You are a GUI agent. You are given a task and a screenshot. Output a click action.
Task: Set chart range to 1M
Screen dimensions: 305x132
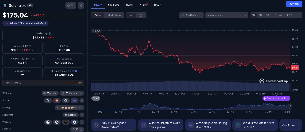pyautogui.click(x=267, y=15)
